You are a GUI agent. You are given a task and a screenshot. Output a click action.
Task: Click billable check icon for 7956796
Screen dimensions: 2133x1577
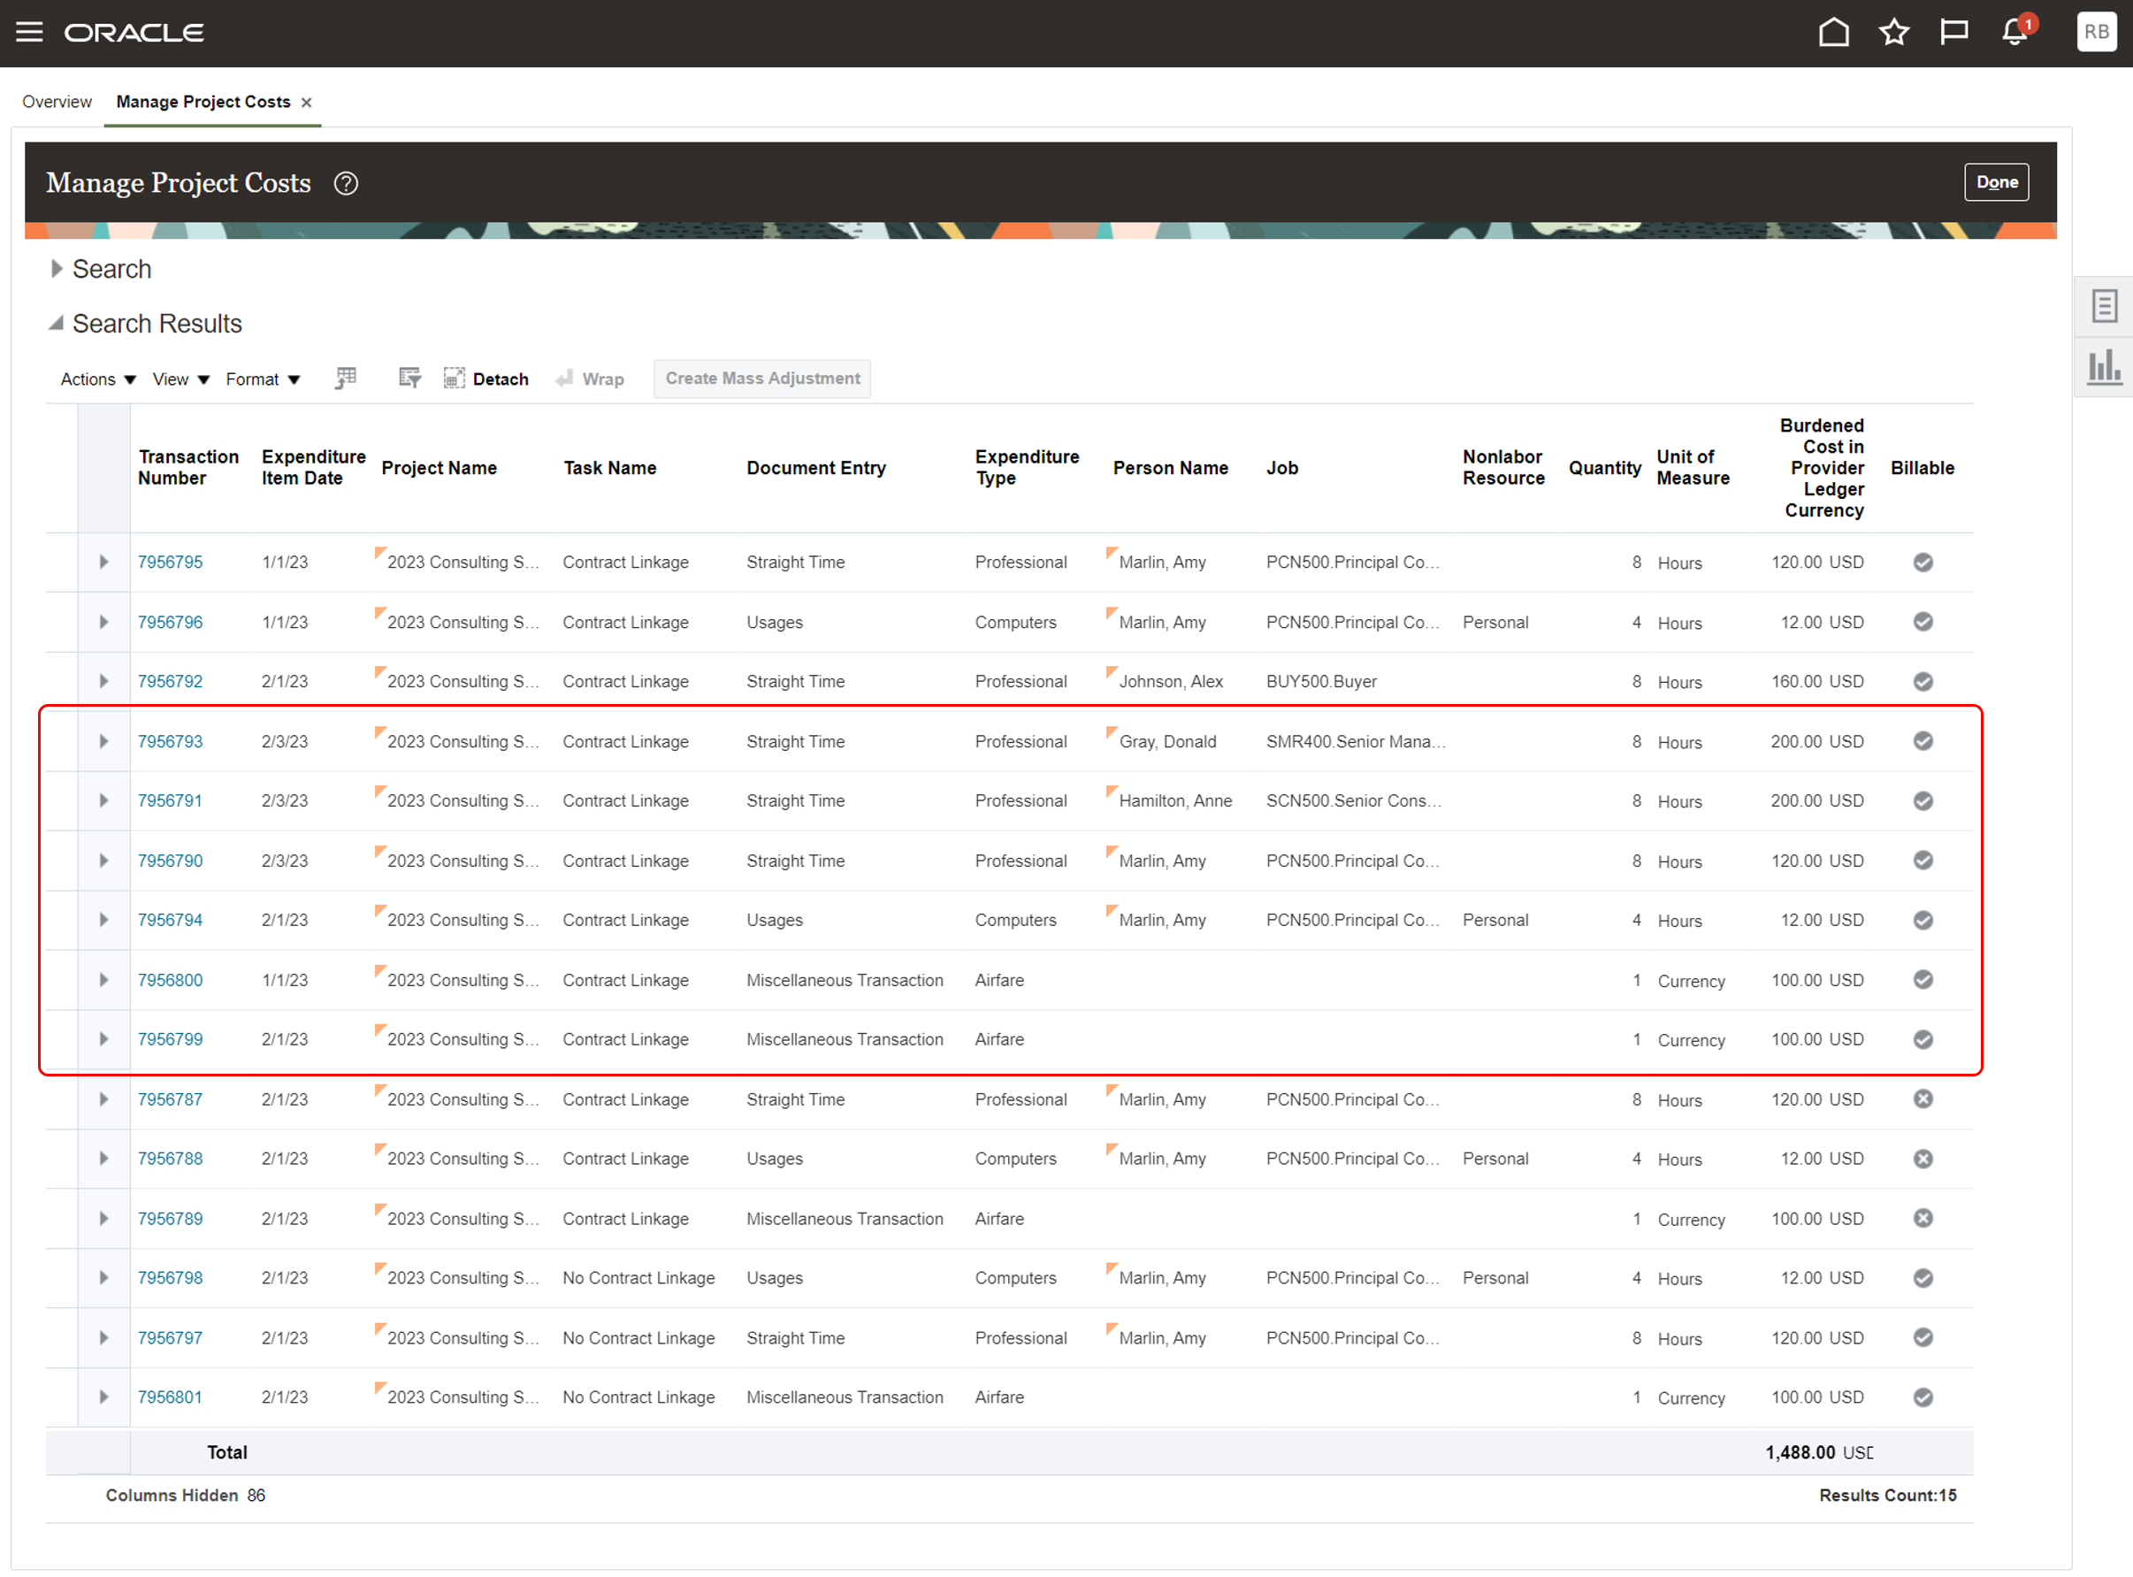(1922, 623)
